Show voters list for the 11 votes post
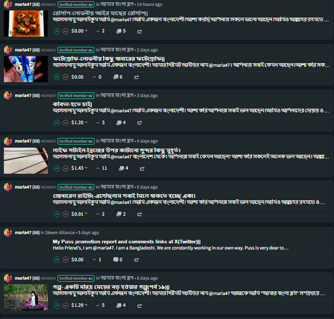This screenshot has height=319, width=334. [x=102, y=168]
